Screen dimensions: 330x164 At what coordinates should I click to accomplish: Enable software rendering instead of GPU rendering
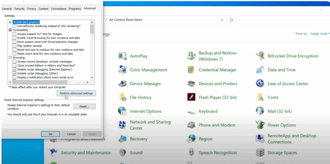15,26
